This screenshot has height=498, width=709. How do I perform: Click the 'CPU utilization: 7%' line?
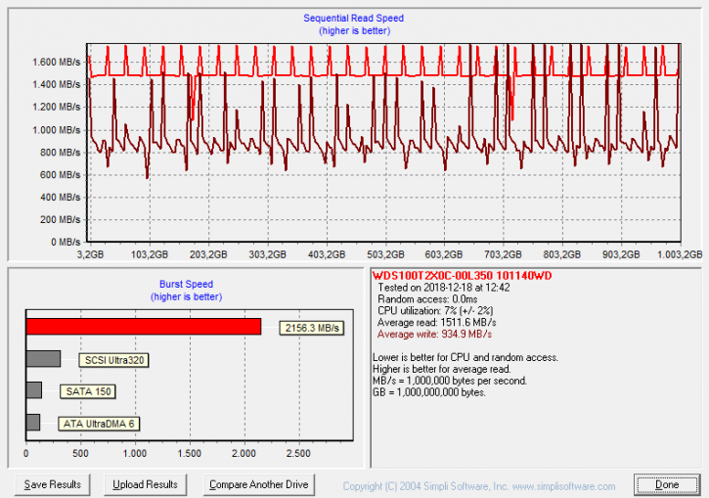pyautogui.click(x=435, y=311)
